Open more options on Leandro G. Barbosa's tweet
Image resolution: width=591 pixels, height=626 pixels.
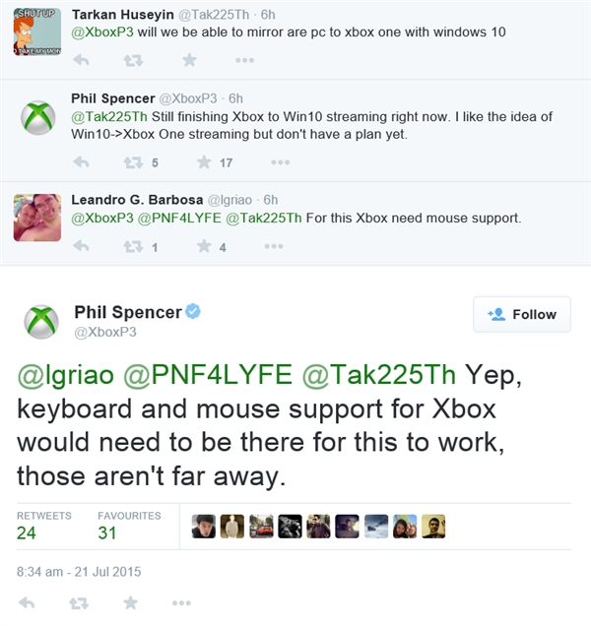272,247
